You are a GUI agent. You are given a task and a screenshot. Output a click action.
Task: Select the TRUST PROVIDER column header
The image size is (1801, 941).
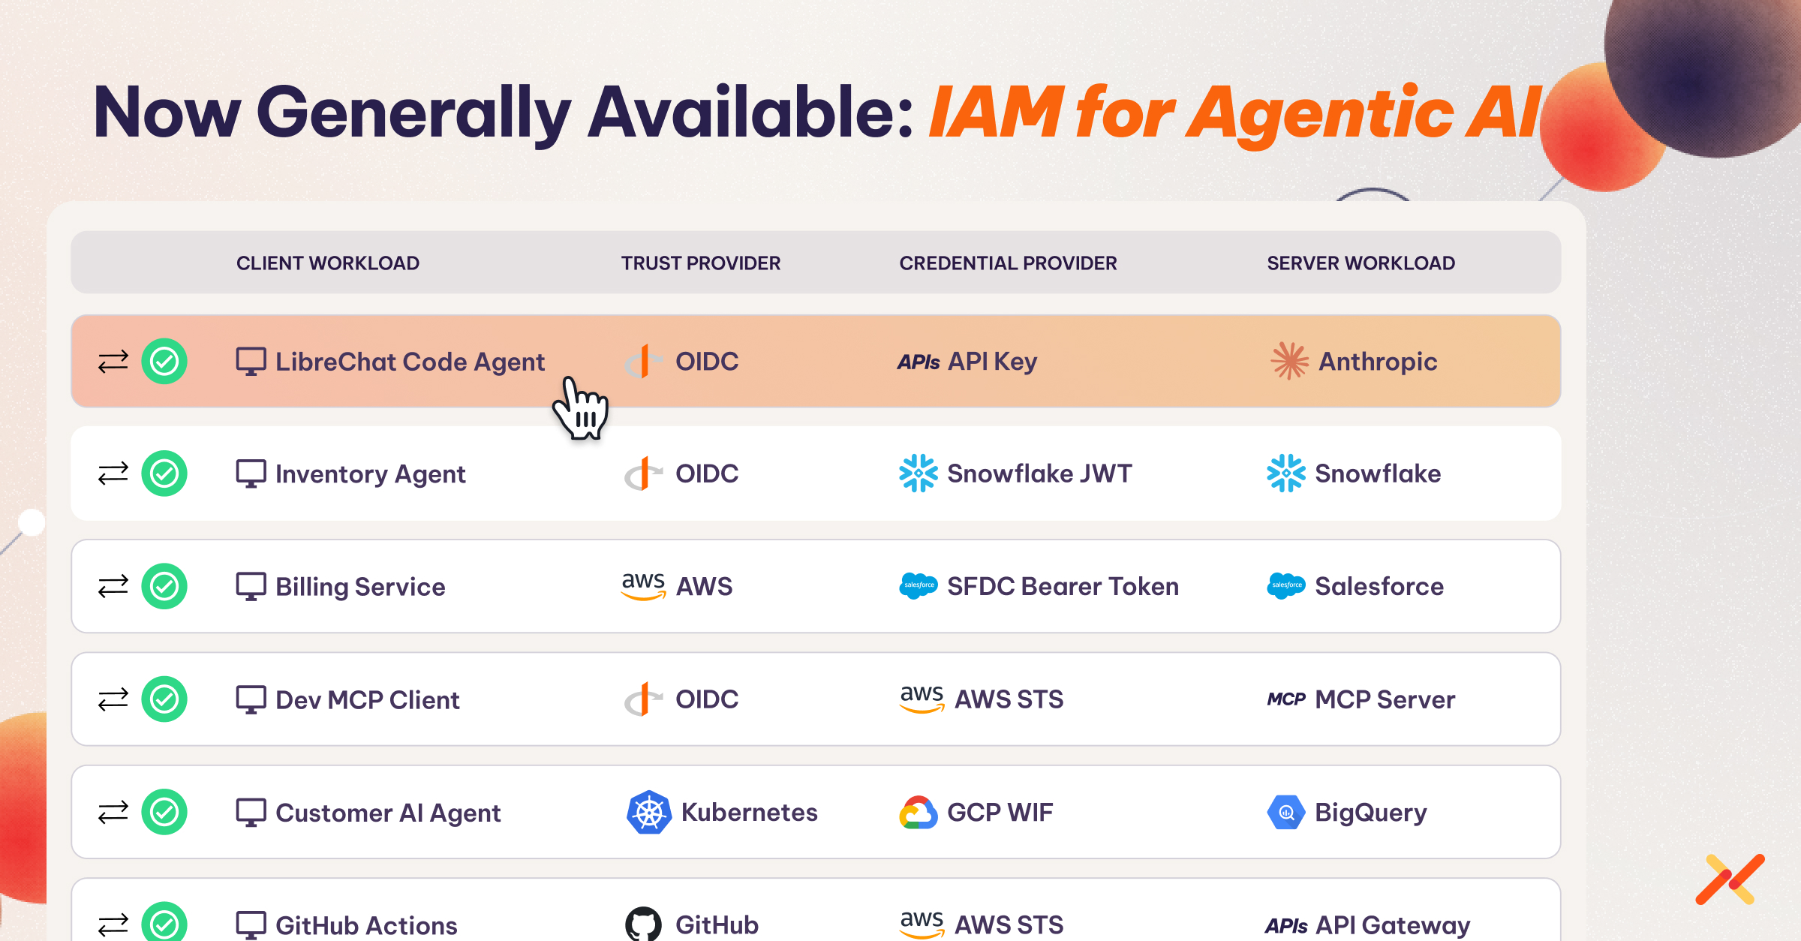coord(700,263)
